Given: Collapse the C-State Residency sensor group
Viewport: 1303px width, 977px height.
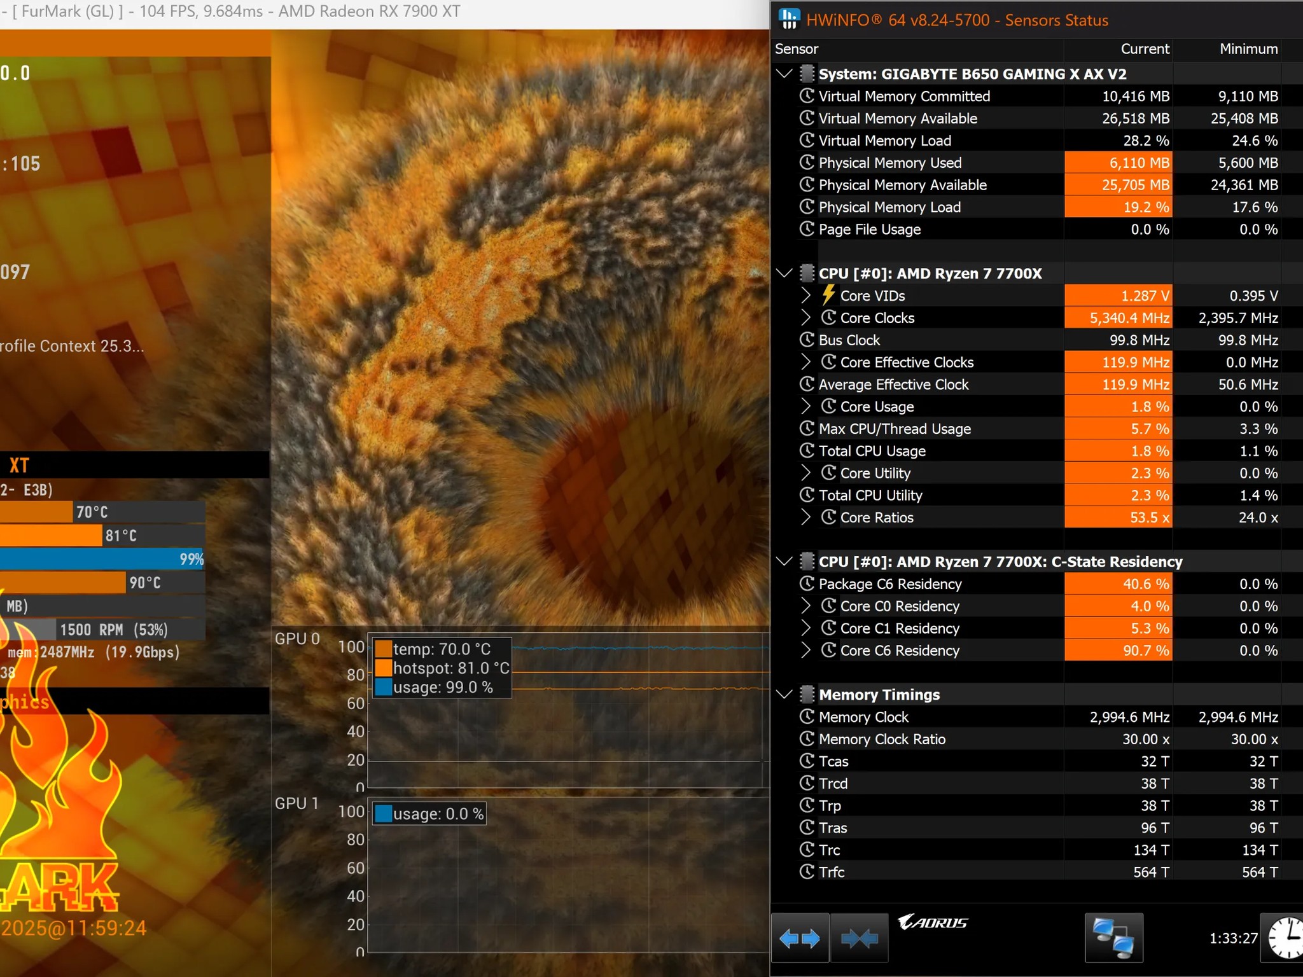Looking at the screenshot, I should tap(784, 561).
